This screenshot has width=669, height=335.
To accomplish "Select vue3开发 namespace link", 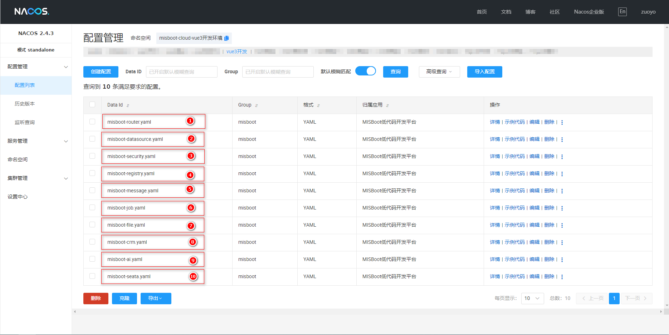I will pyautogui.click(x=237, y=51).
